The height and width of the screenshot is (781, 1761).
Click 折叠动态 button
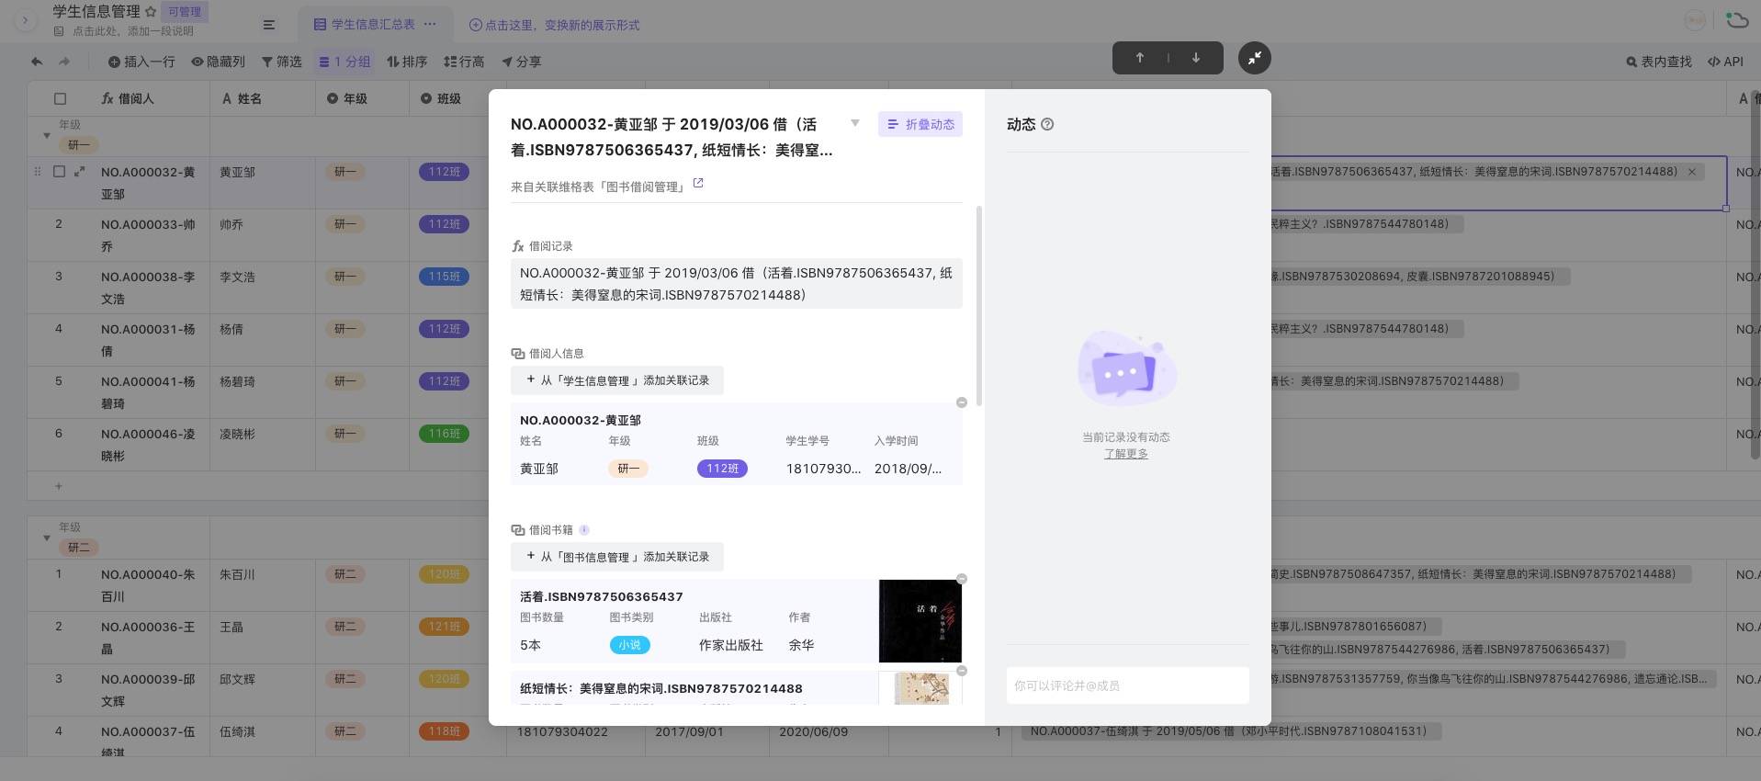[920, 124]
